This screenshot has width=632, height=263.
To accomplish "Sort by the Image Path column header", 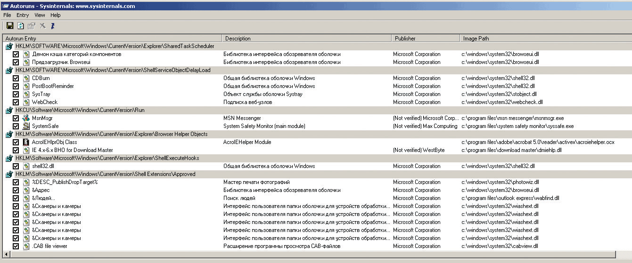I will 546,39.
